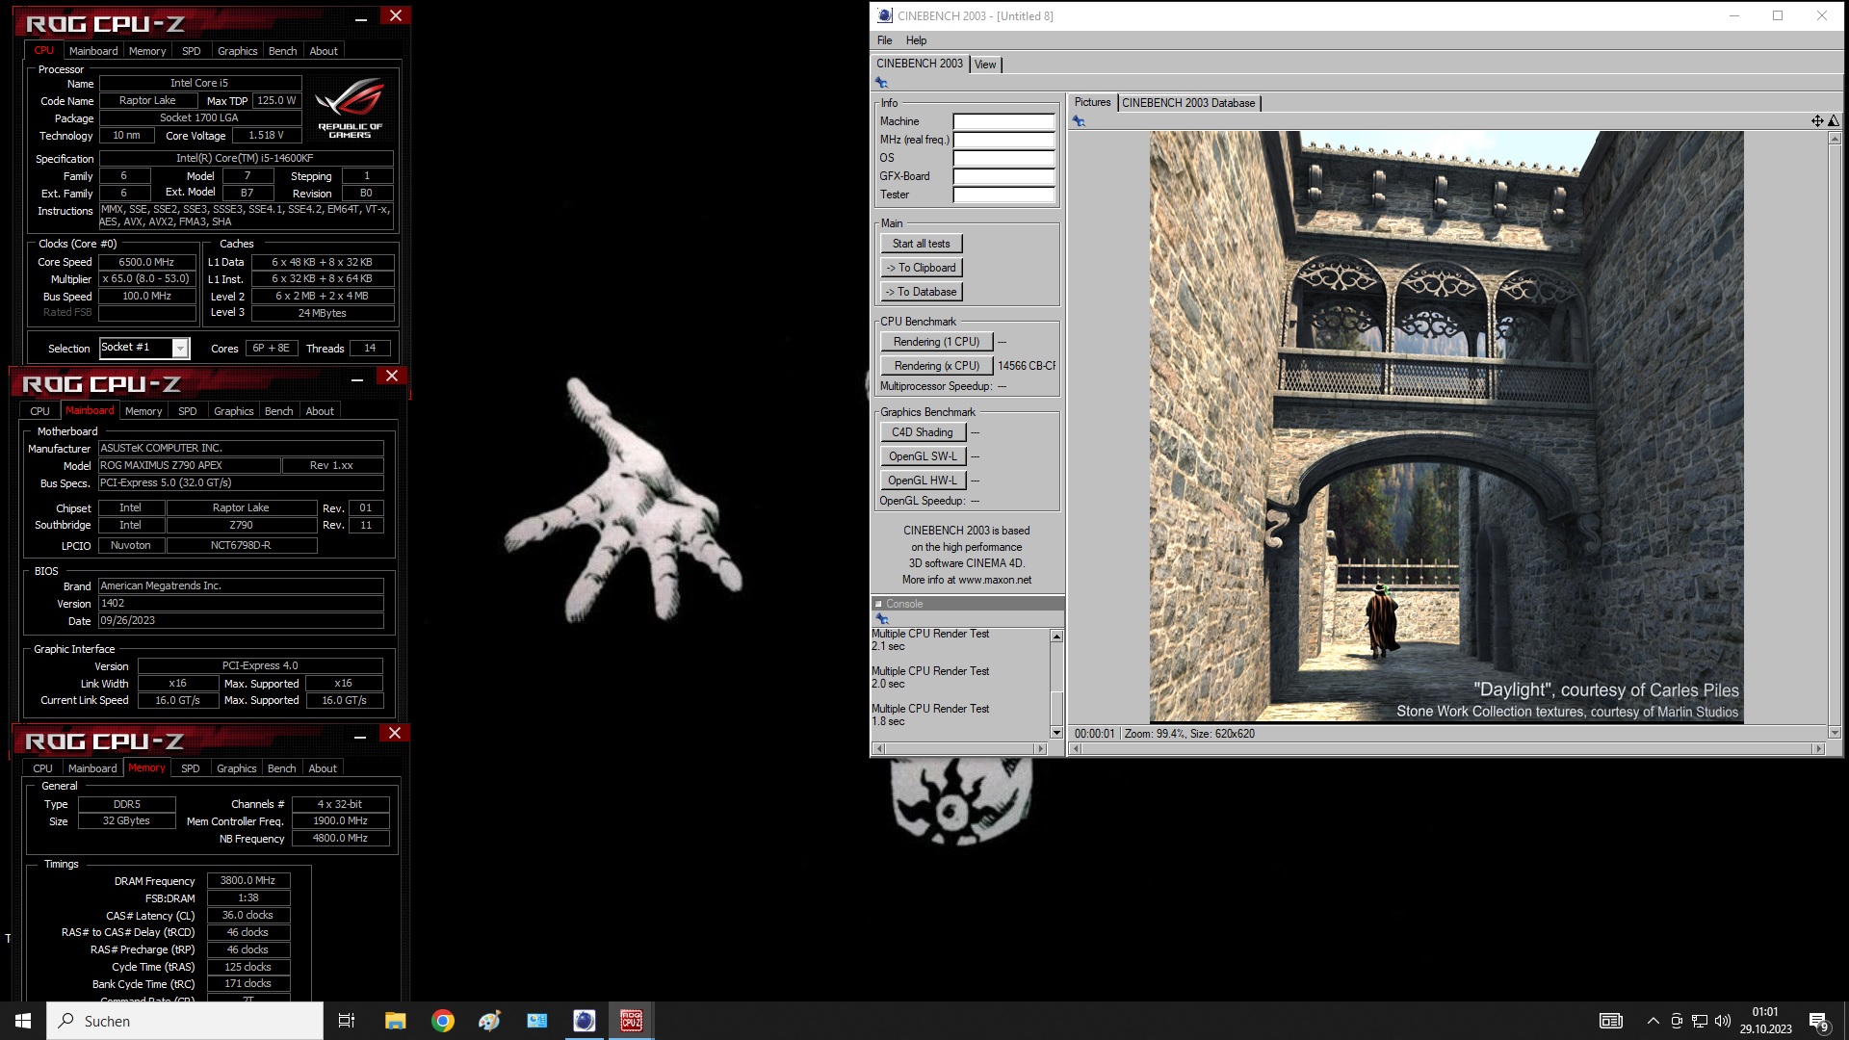The image size is (1849, 1040).
Task: Start the C4D Shading test
Action: [923, 432]
